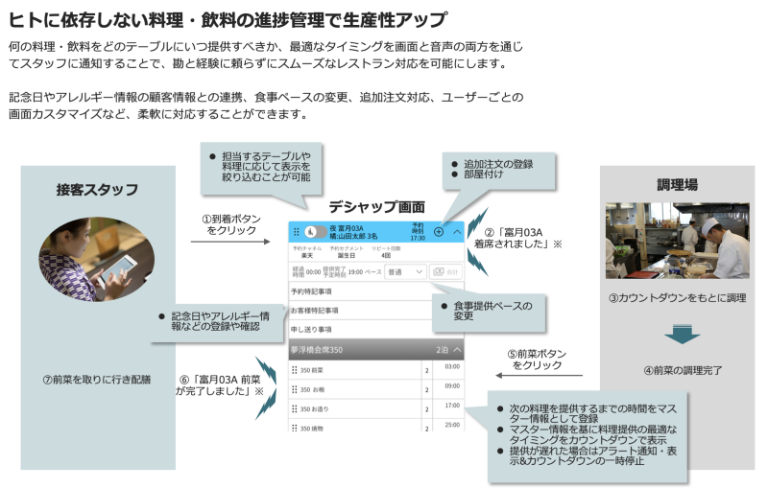This screenshot has height=488, width=768.
Task: Open the ペース dropdown showing 普通
Action: click(x=405, y=272)
